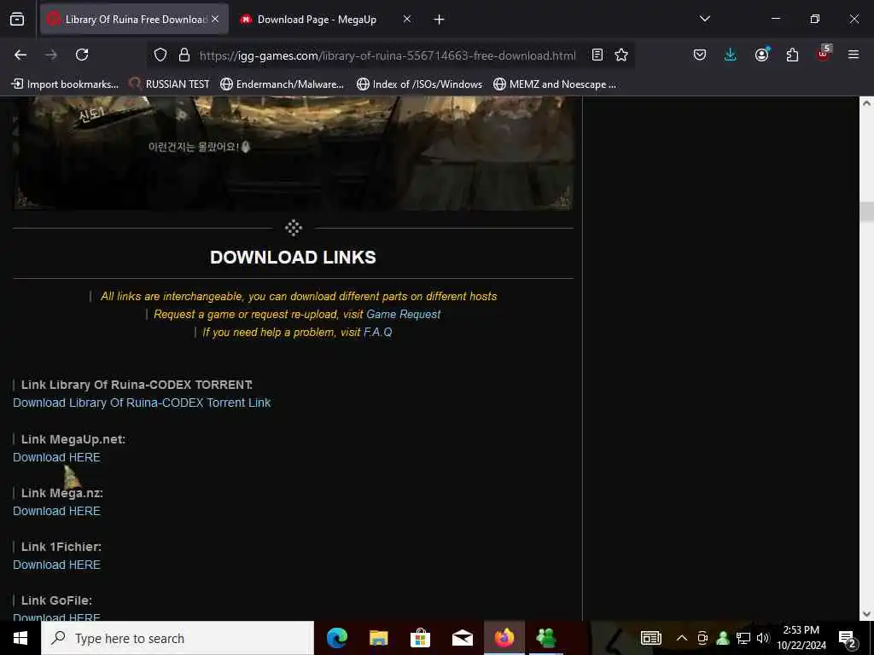
Task: Open the green people app on taskbar
Action: tap(545, 638)
